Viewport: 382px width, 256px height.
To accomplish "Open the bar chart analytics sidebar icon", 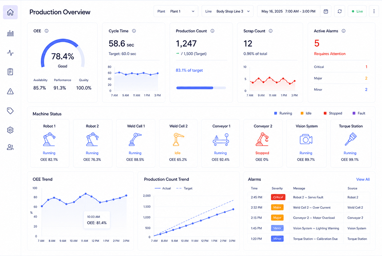I will pyautogui.click(x=10, y=33).
